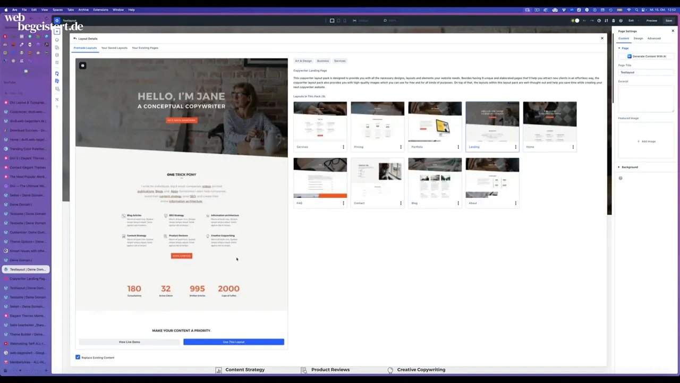Toggle Replace Existing Content checkbox
The height and width of the screenshot is (383, 680).
coord(78,357)
